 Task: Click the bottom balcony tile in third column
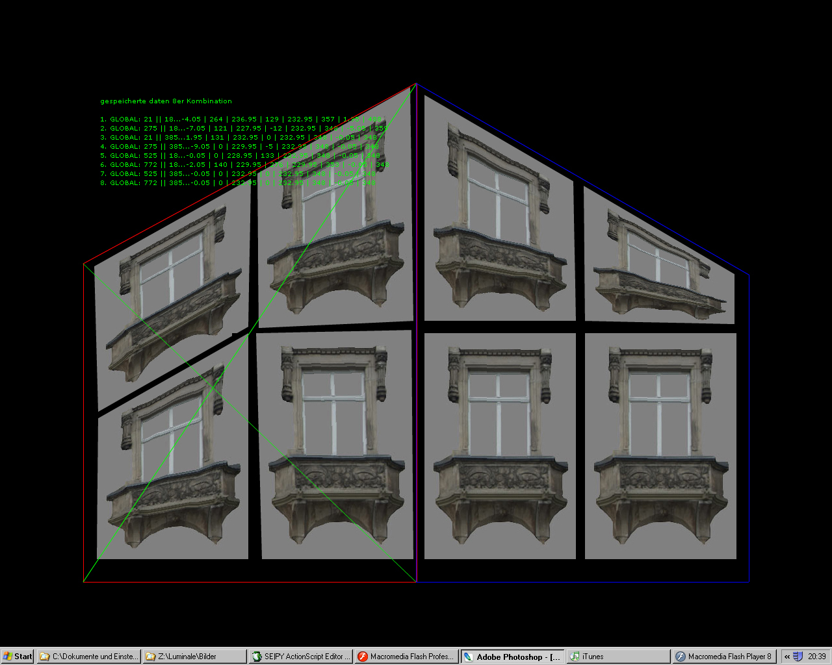500,446
